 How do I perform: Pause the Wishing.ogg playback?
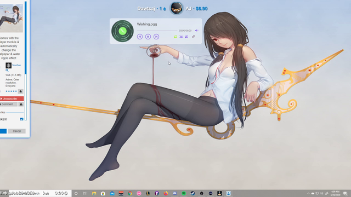point(148,37)
